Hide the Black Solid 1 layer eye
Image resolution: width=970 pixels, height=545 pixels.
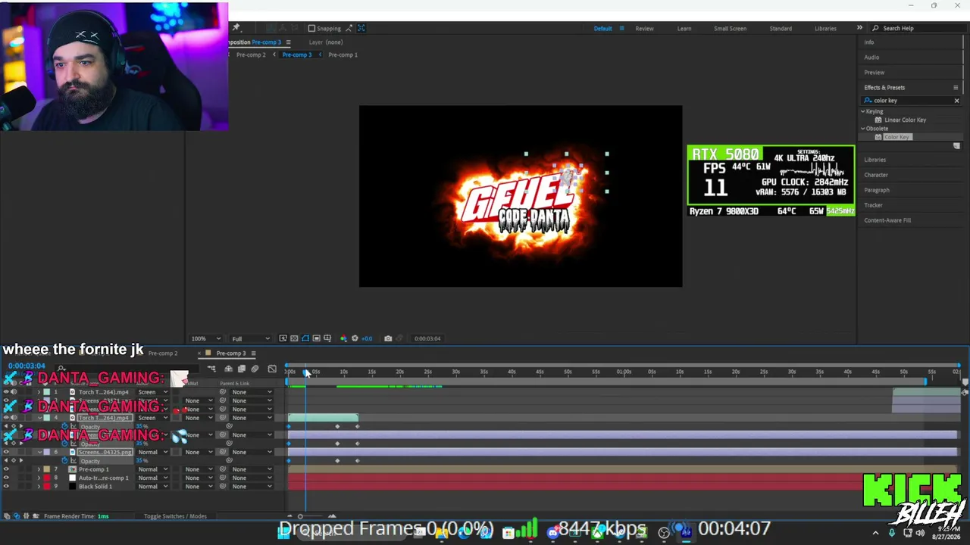tap(6, 487)
